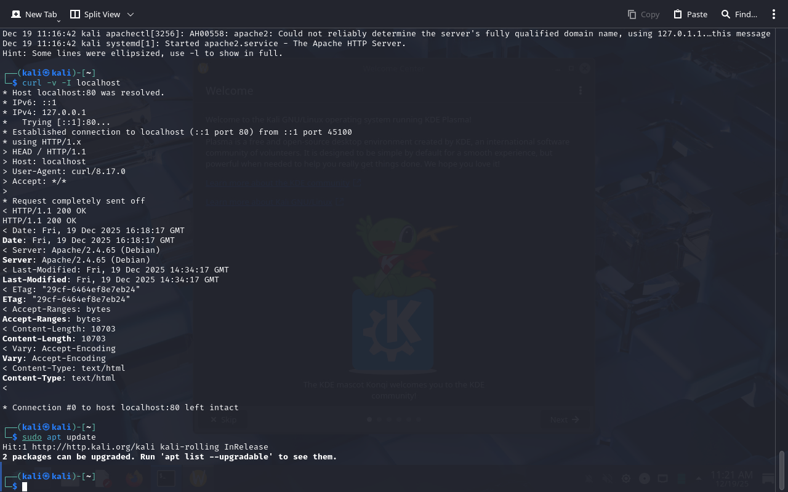Click the Paste clipboard button
This screenshot has width=788, height=492.
[690, 14]
